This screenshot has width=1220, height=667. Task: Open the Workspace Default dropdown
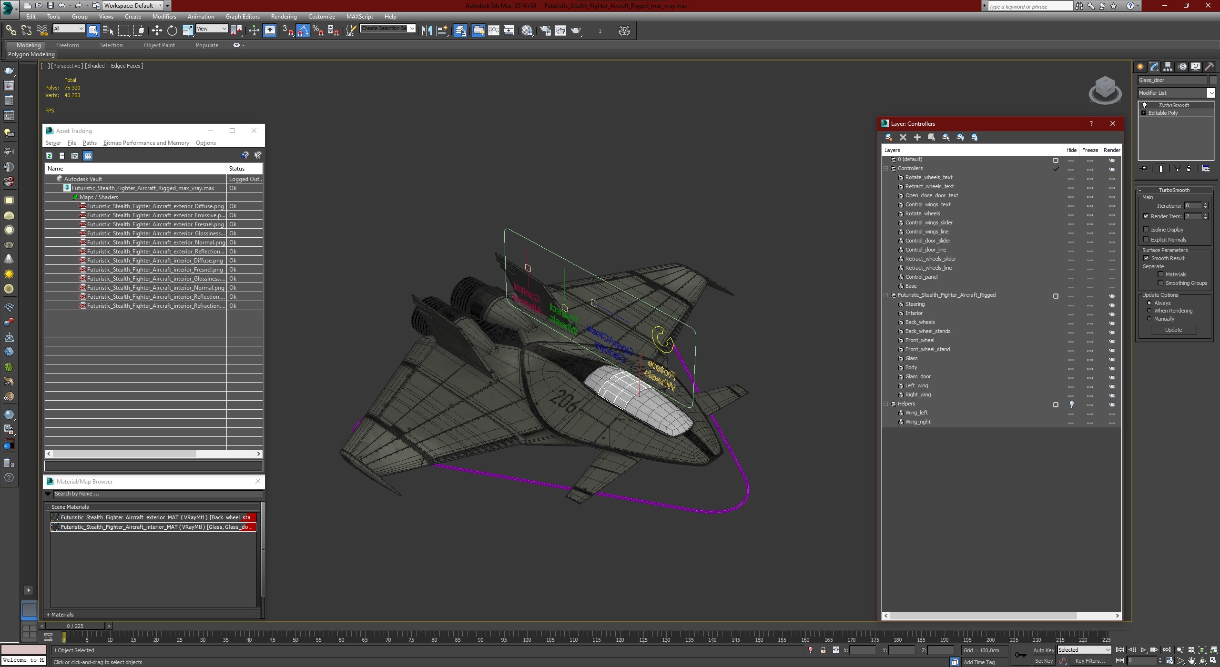click(133, 6)
